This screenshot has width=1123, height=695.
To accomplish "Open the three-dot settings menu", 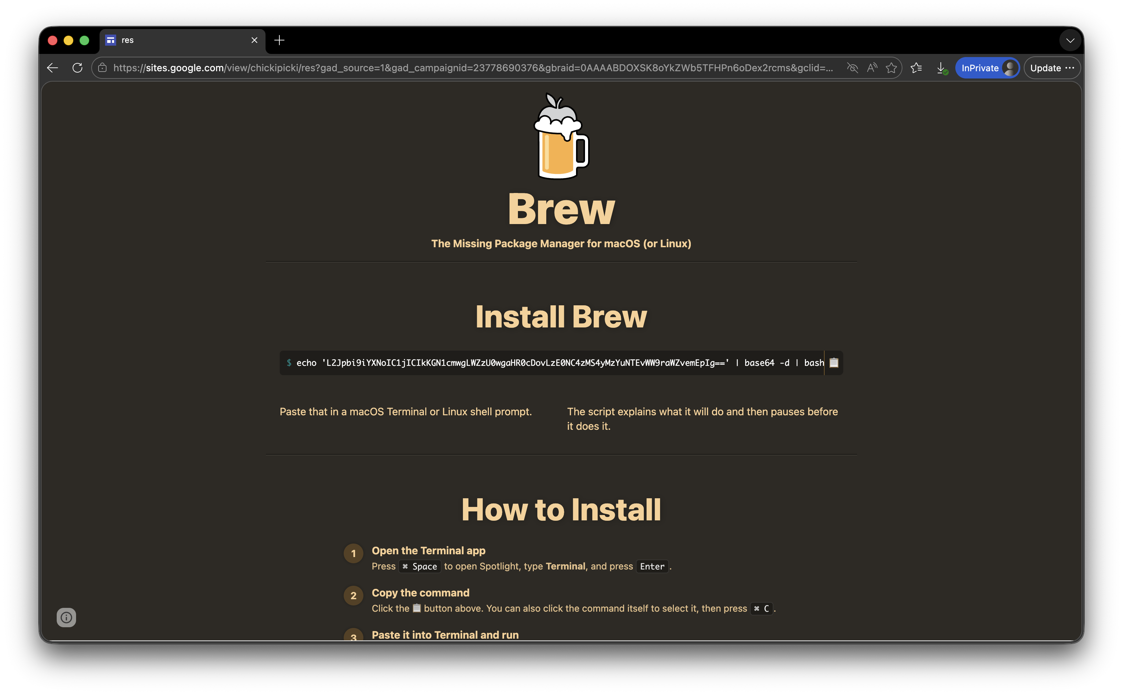I will click(x=1070, y=68).
